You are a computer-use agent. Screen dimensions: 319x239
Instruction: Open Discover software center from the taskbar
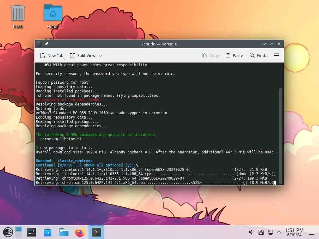coord(48,232)
